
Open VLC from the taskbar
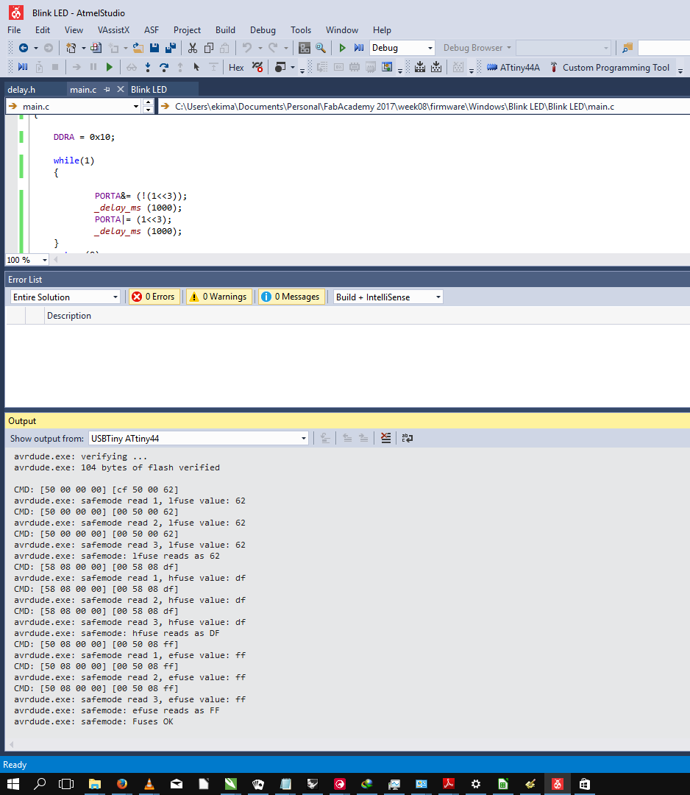[149, 784]
